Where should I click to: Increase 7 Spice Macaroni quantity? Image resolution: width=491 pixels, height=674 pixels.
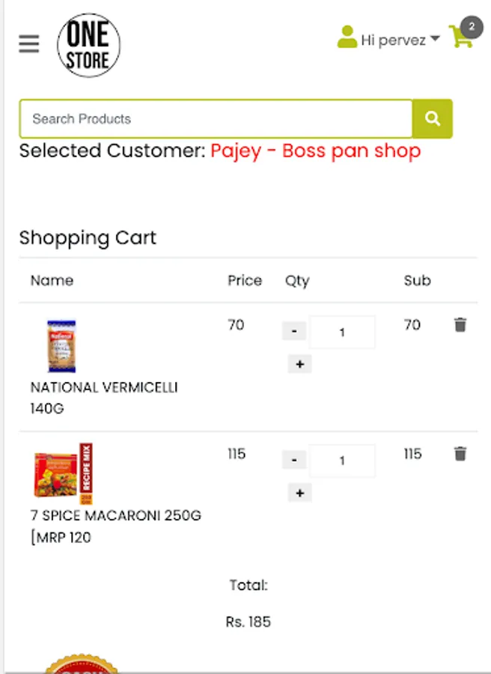coord(299,493)
